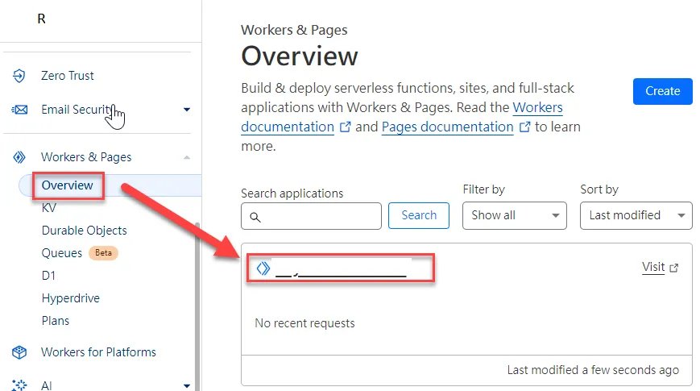Image resolution: width=700 pixels, height=391 pixels.
Task: Go to the Overview sidebar item
Action: click(67, 185)
